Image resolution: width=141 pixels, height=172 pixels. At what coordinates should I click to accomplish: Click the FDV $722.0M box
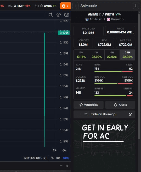[x=104, y=43]
